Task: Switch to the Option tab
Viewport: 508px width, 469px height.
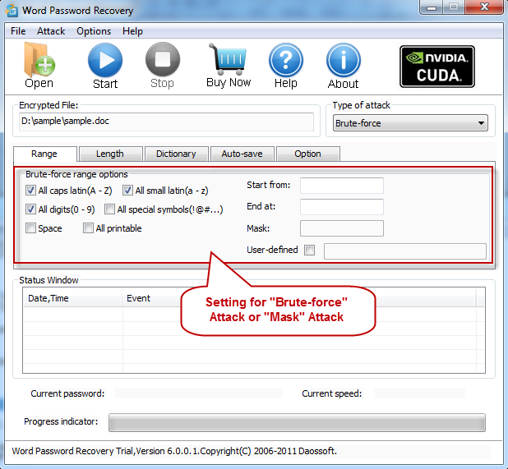Action: (307, 154)
